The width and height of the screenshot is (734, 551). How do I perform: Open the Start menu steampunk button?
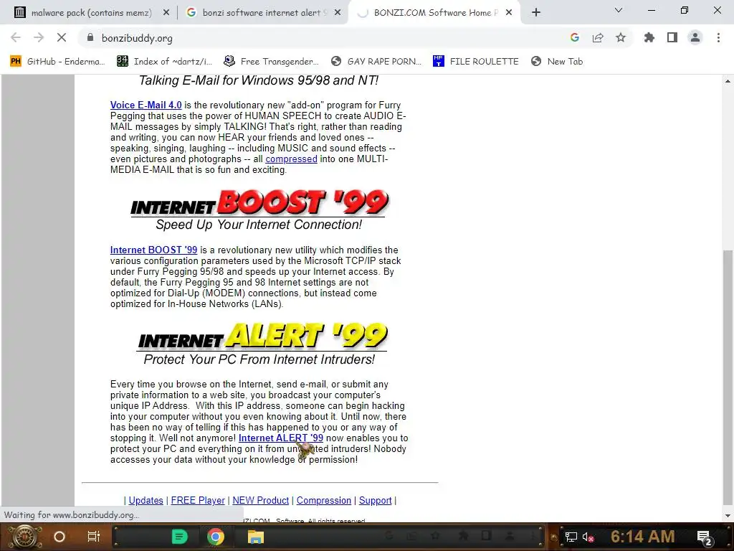point(24,537)
